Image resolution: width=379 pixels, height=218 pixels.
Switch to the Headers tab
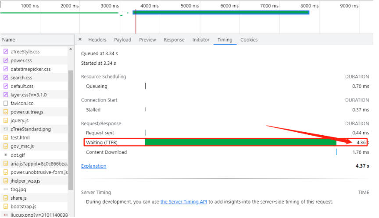97,40
